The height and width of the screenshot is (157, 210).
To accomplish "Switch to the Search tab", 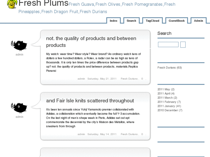I will [131, 21].
